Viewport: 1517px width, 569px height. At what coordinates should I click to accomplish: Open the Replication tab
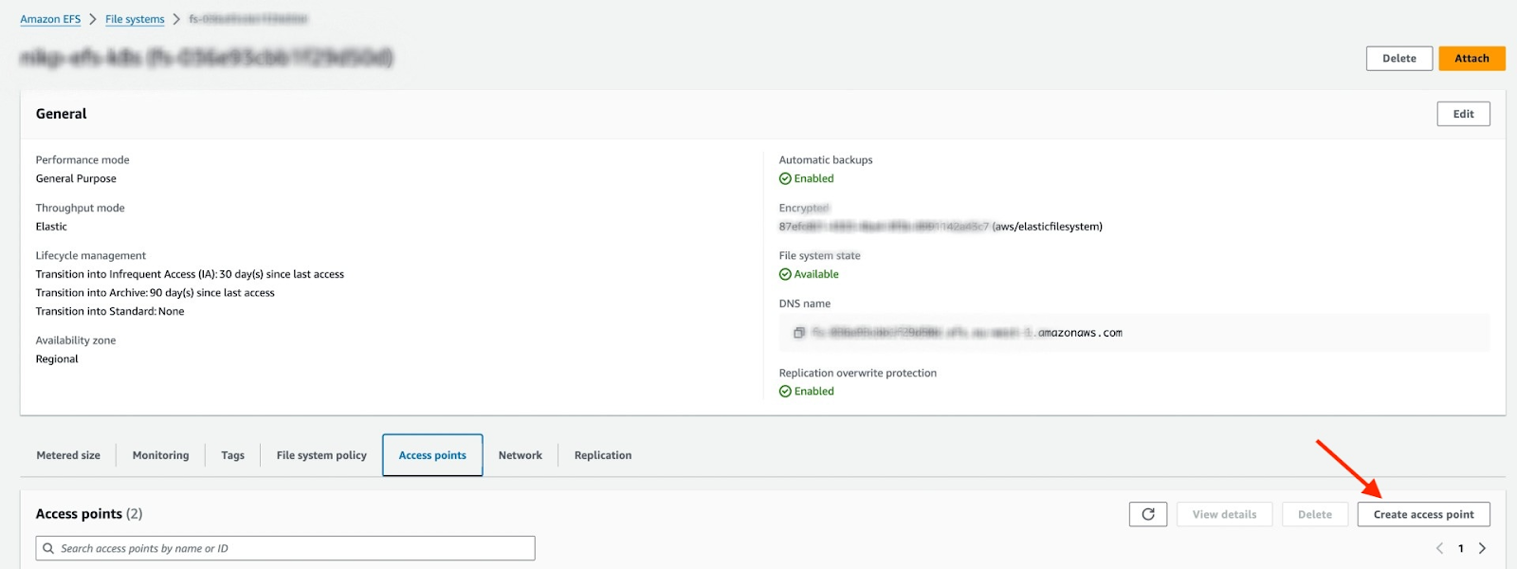(603, 455)
